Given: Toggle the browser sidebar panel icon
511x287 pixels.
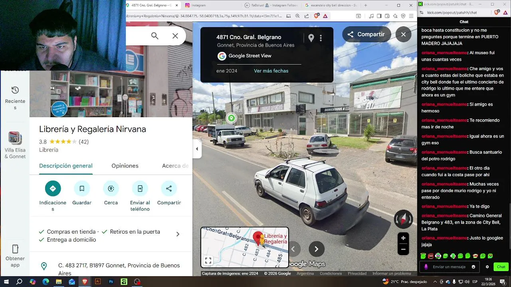Looking at the screenshot, I should pyautogui.click(x=379, y=16).
